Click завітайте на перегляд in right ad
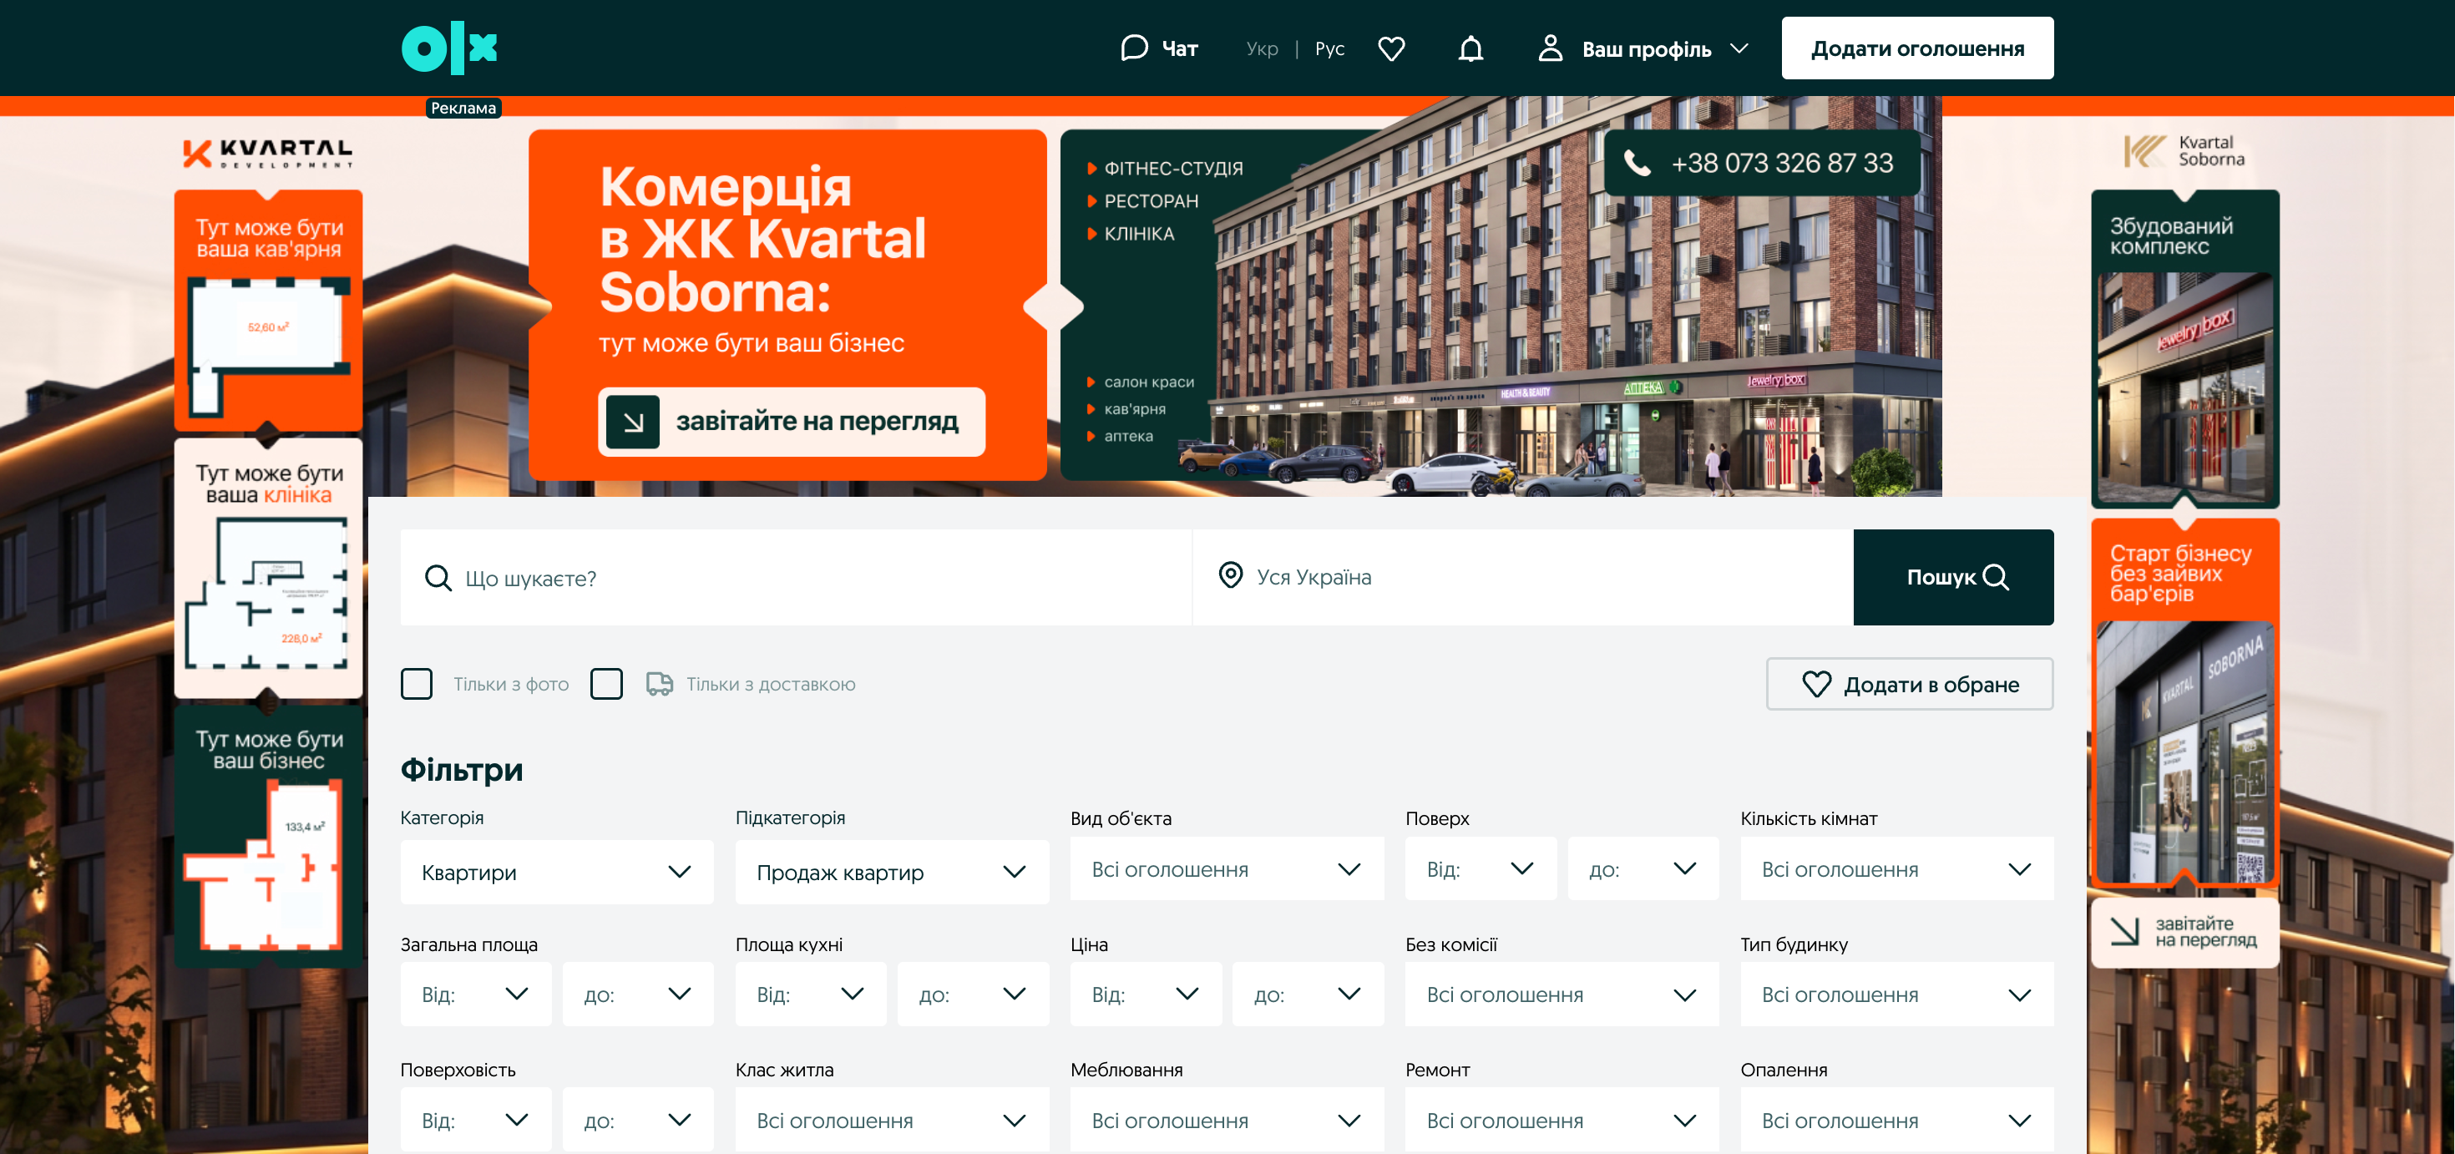The image size is (2455, 1154). 2184,932
